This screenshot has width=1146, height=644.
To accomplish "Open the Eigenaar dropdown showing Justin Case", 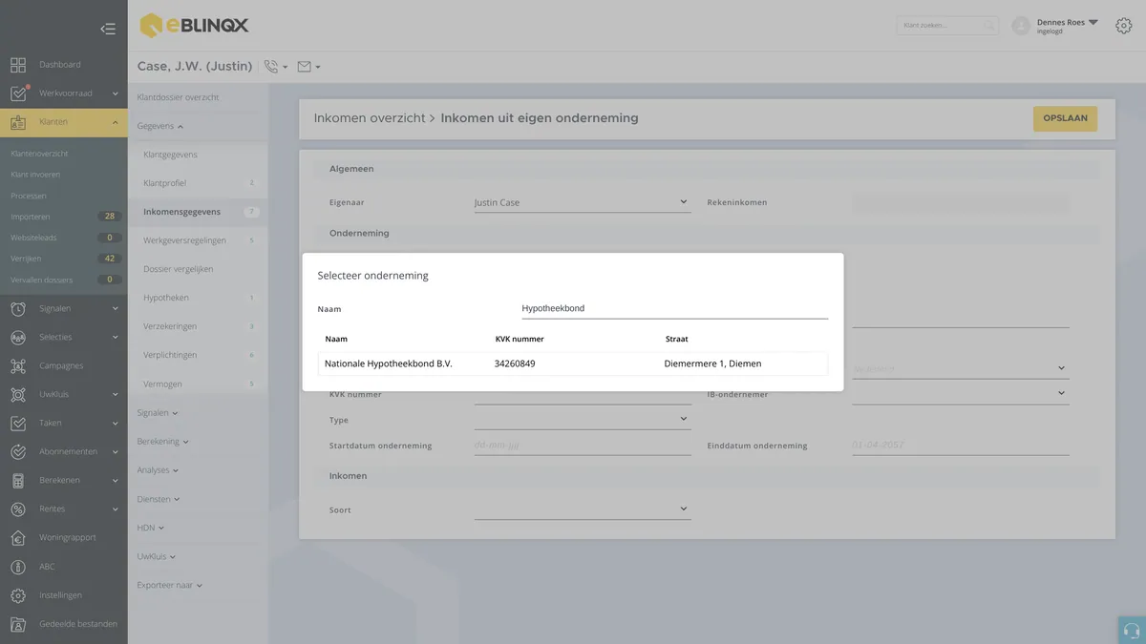I will [583, 202].
